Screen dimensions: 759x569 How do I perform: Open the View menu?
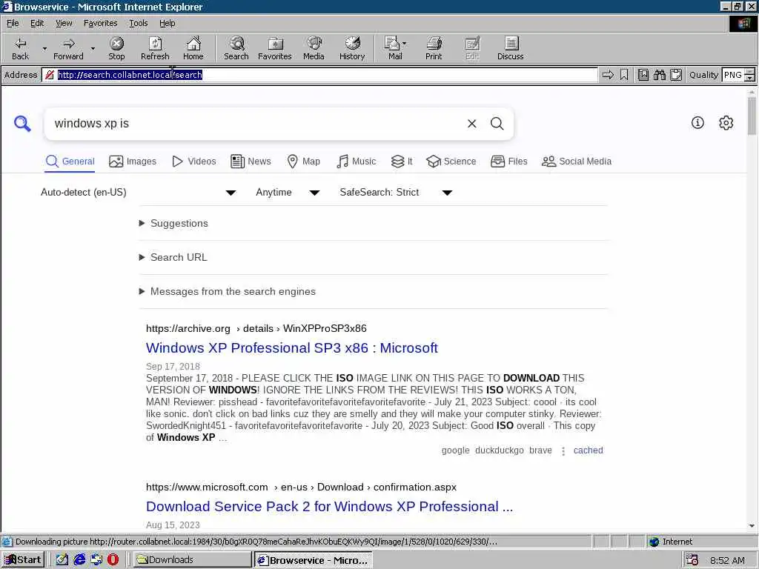click(x=64, y=23)
